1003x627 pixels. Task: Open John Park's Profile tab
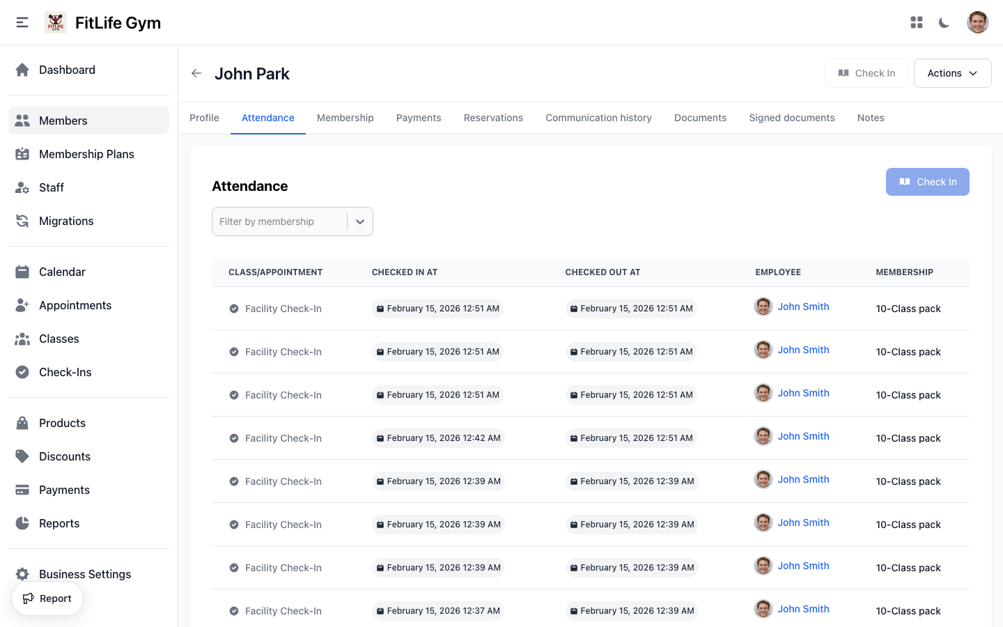pyautogui.click(x=203, y=118)
